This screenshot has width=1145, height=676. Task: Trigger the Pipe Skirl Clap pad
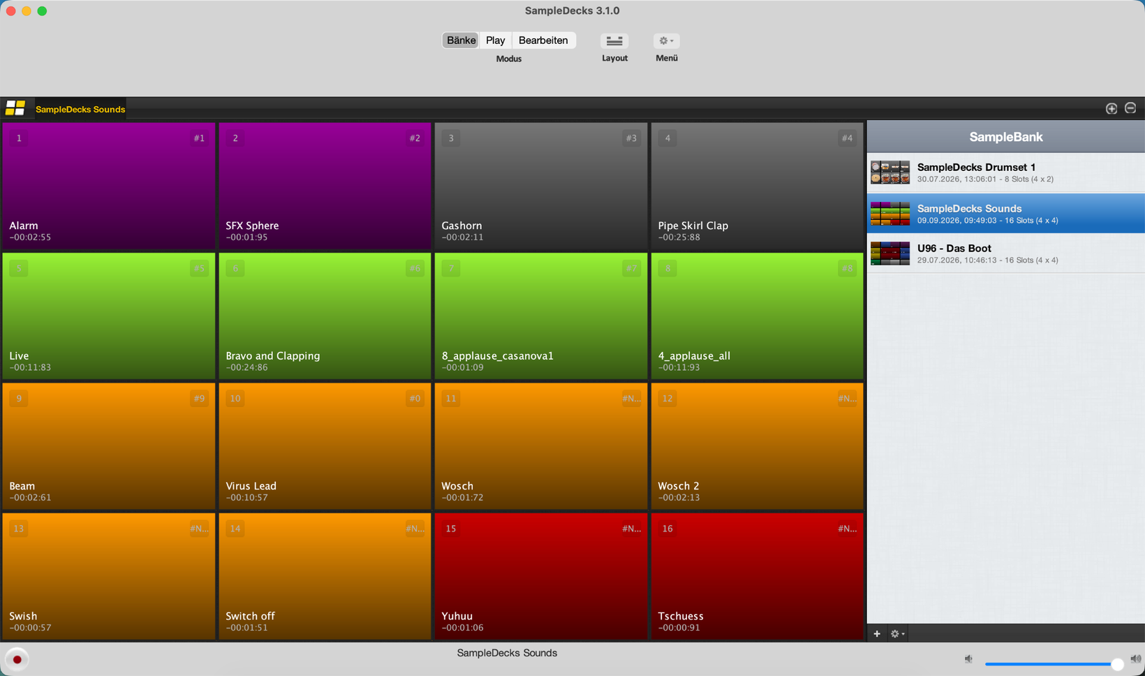[758, 186]
